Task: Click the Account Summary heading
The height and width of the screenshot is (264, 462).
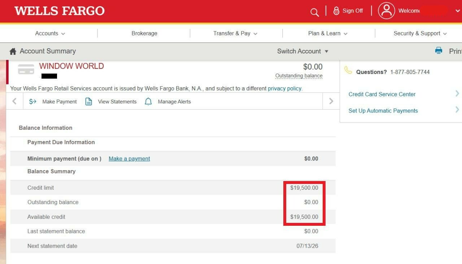Action: 48,51
